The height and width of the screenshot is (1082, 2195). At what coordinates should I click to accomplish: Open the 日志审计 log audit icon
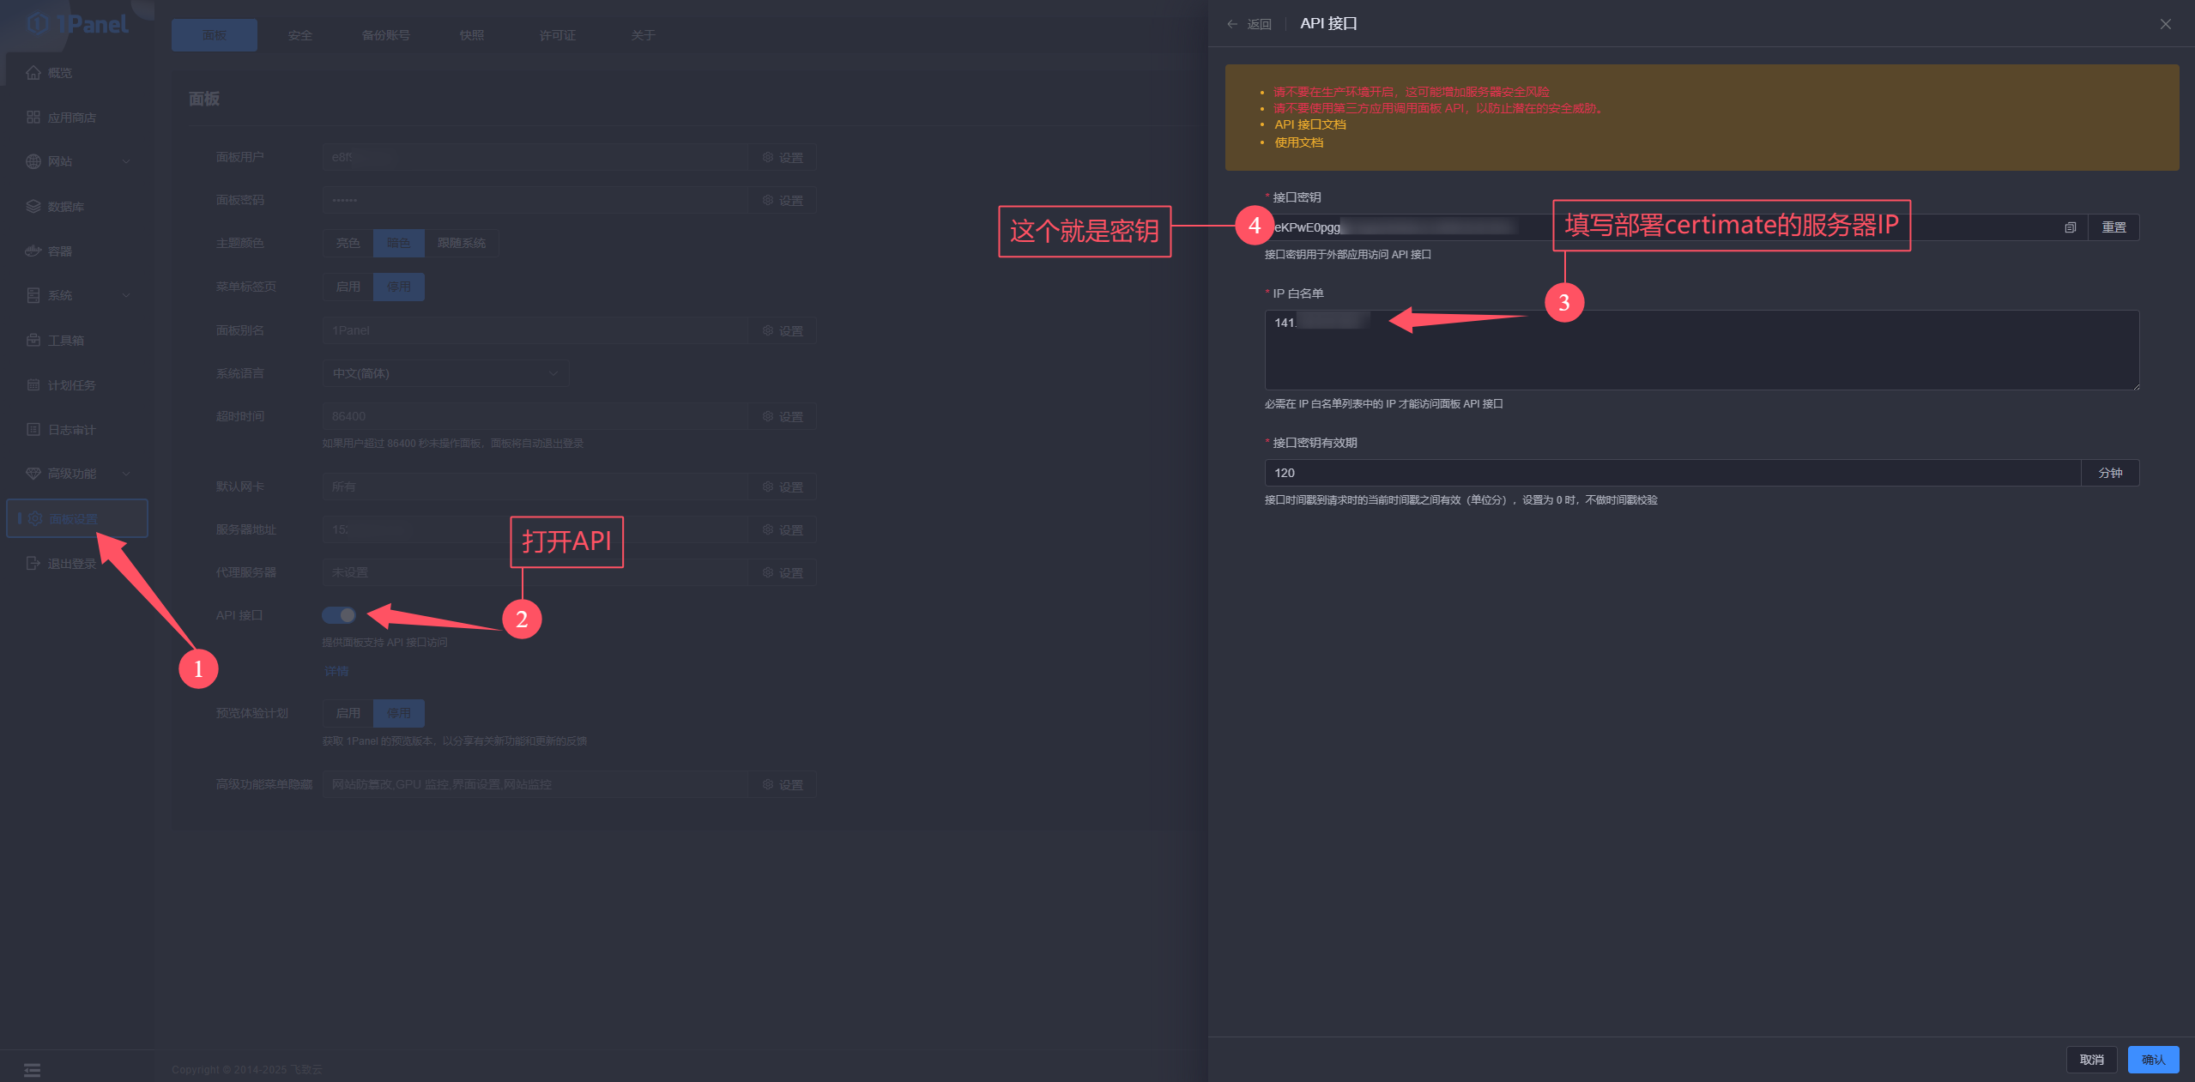coord(33,430)
